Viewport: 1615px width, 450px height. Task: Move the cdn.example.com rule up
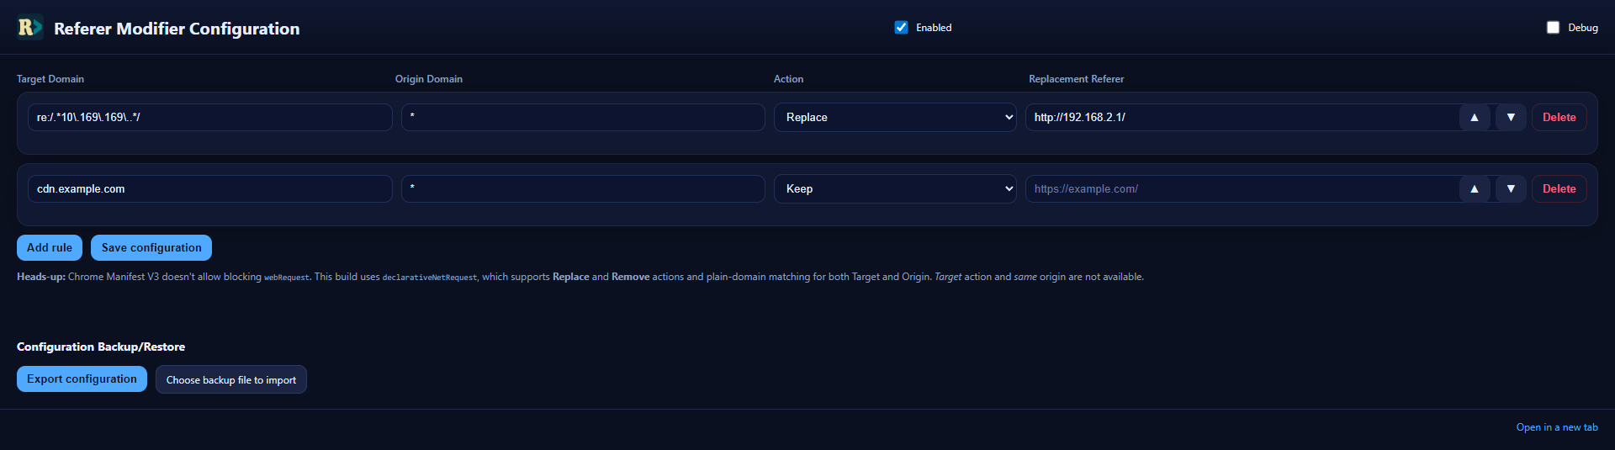(1474, 189)
